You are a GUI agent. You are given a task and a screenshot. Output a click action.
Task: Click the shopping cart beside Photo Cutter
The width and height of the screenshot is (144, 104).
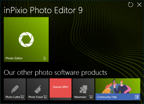[22, 97]
